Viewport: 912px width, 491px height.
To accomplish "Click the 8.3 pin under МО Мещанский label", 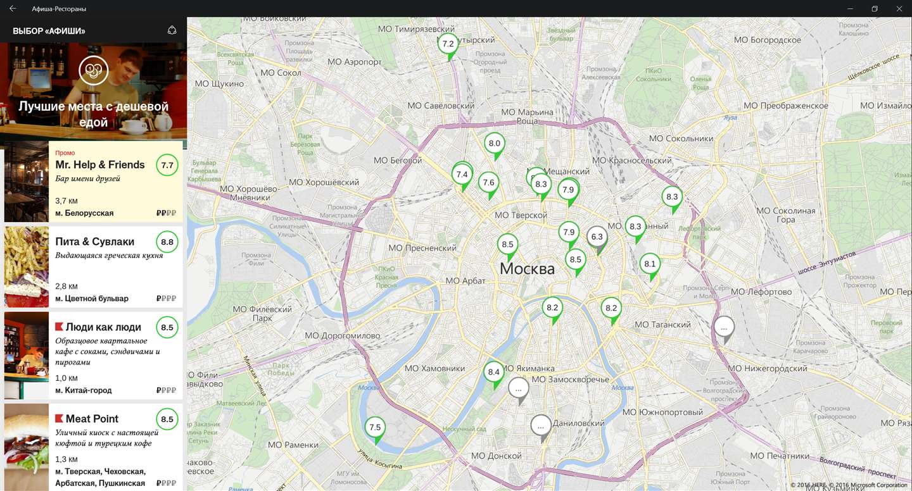I will tap(541, 187).
